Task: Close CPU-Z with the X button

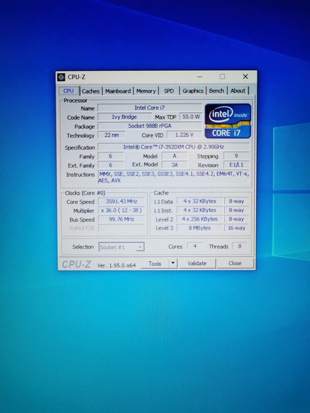Action: click(245, 76)
